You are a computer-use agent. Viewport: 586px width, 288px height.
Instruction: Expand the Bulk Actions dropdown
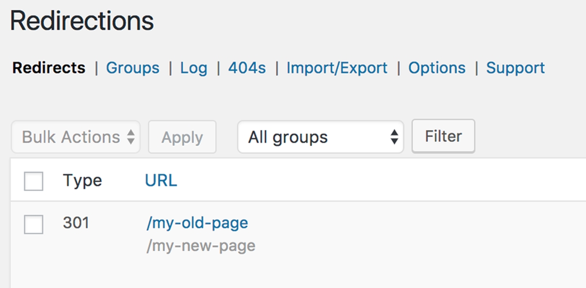pyautogui.click(x=76, y=137)
